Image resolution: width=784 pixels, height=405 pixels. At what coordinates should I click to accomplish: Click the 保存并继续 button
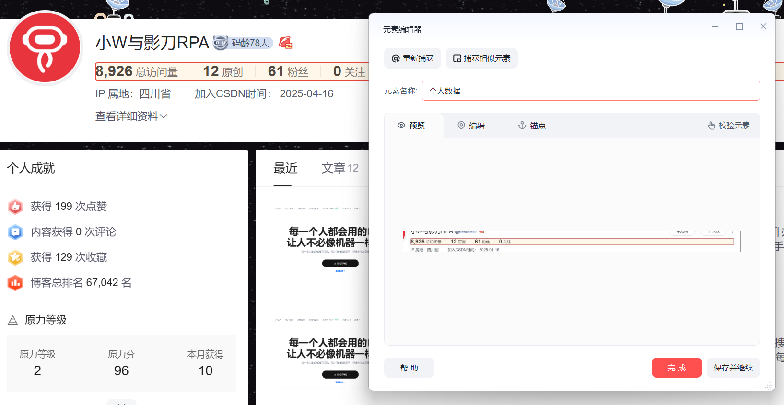coord(733,368)
